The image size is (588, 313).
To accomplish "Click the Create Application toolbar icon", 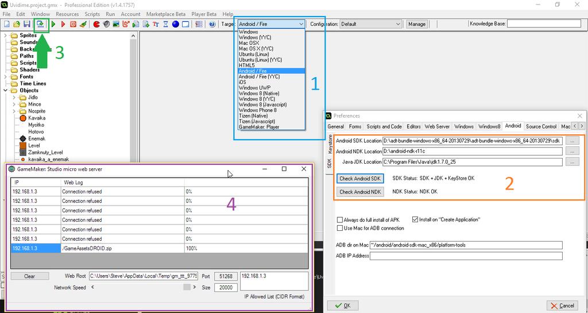I will pyautogui.click(x=41, y=24).
